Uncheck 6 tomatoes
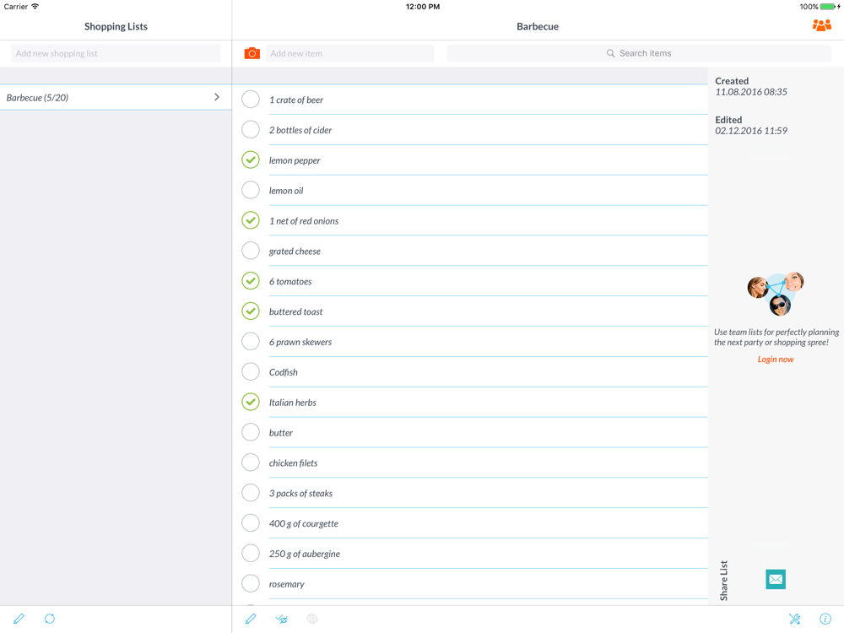Viewport: 844px width, 633px height. (251, 280)
